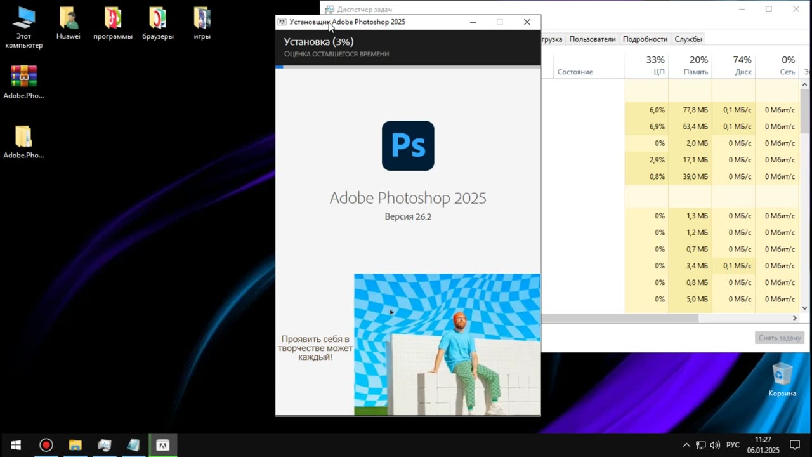Viewport: 812px width, 457px height.
Task: Select the row with 77,8 МБ memory
Action: (670, 110)
